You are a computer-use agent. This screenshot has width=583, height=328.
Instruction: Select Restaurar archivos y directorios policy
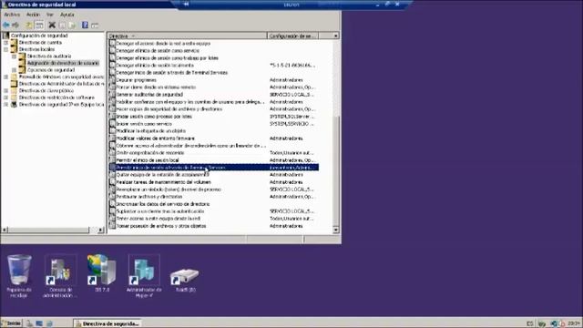pos(214,197)
